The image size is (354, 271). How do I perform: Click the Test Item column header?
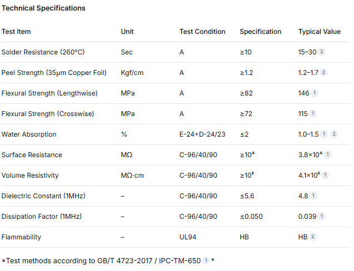[x=16, y=32]
